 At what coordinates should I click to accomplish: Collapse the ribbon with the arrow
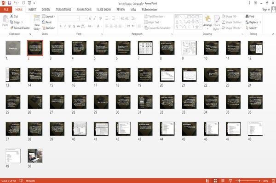pyautogui.click(x=273, y=34)
